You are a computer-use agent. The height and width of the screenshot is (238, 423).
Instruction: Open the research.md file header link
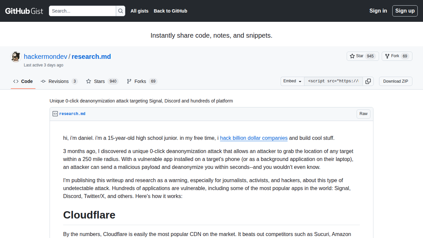(x=72, y=114)
